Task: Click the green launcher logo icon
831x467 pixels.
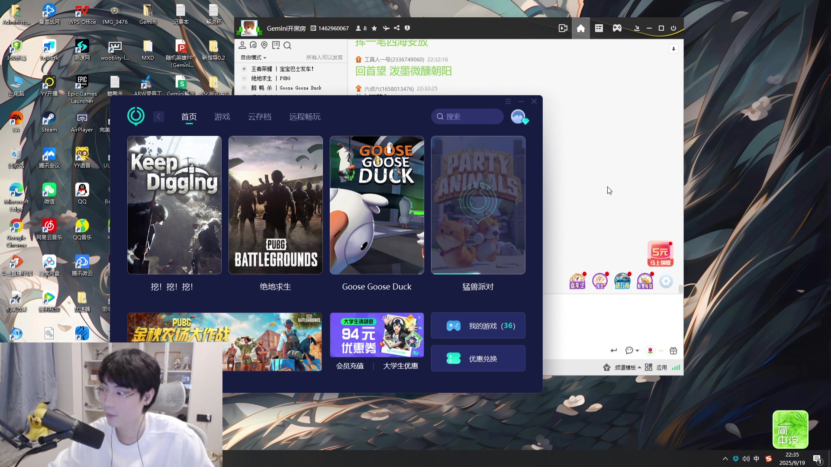Action: click(x=136, y=116)
